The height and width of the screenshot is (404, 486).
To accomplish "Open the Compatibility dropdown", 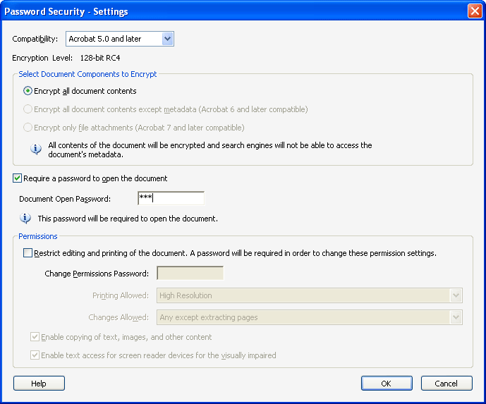I will (167, 39).
